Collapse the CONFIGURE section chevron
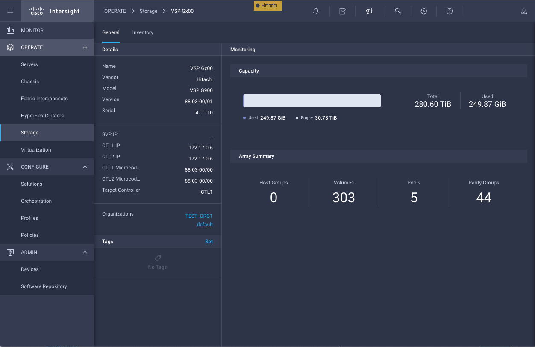This screenshot has height=347, width=535. tap(85, 167)
